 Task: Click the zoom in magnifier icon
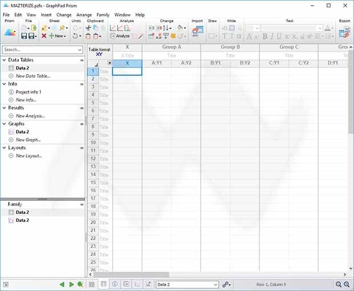coord(347,285)
